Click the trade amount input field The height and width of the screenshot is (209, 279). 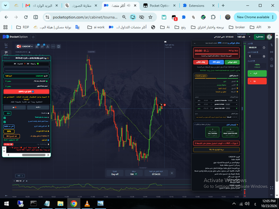(255, 56)
